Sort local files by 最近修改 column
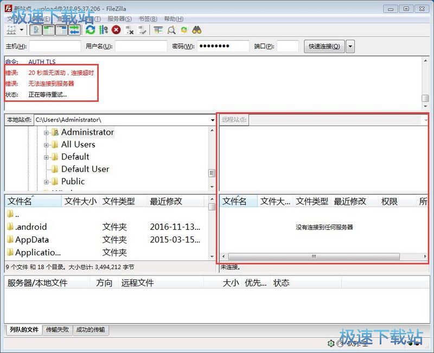 tap(166, 201)
